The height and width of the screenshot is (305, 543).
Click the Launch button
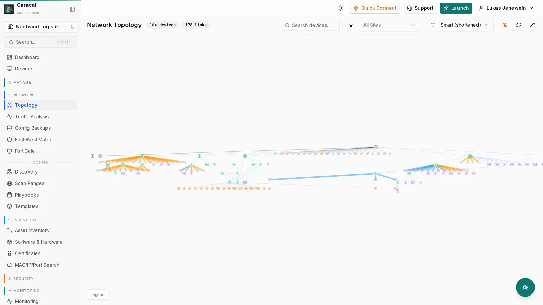[x=456, y=8]
